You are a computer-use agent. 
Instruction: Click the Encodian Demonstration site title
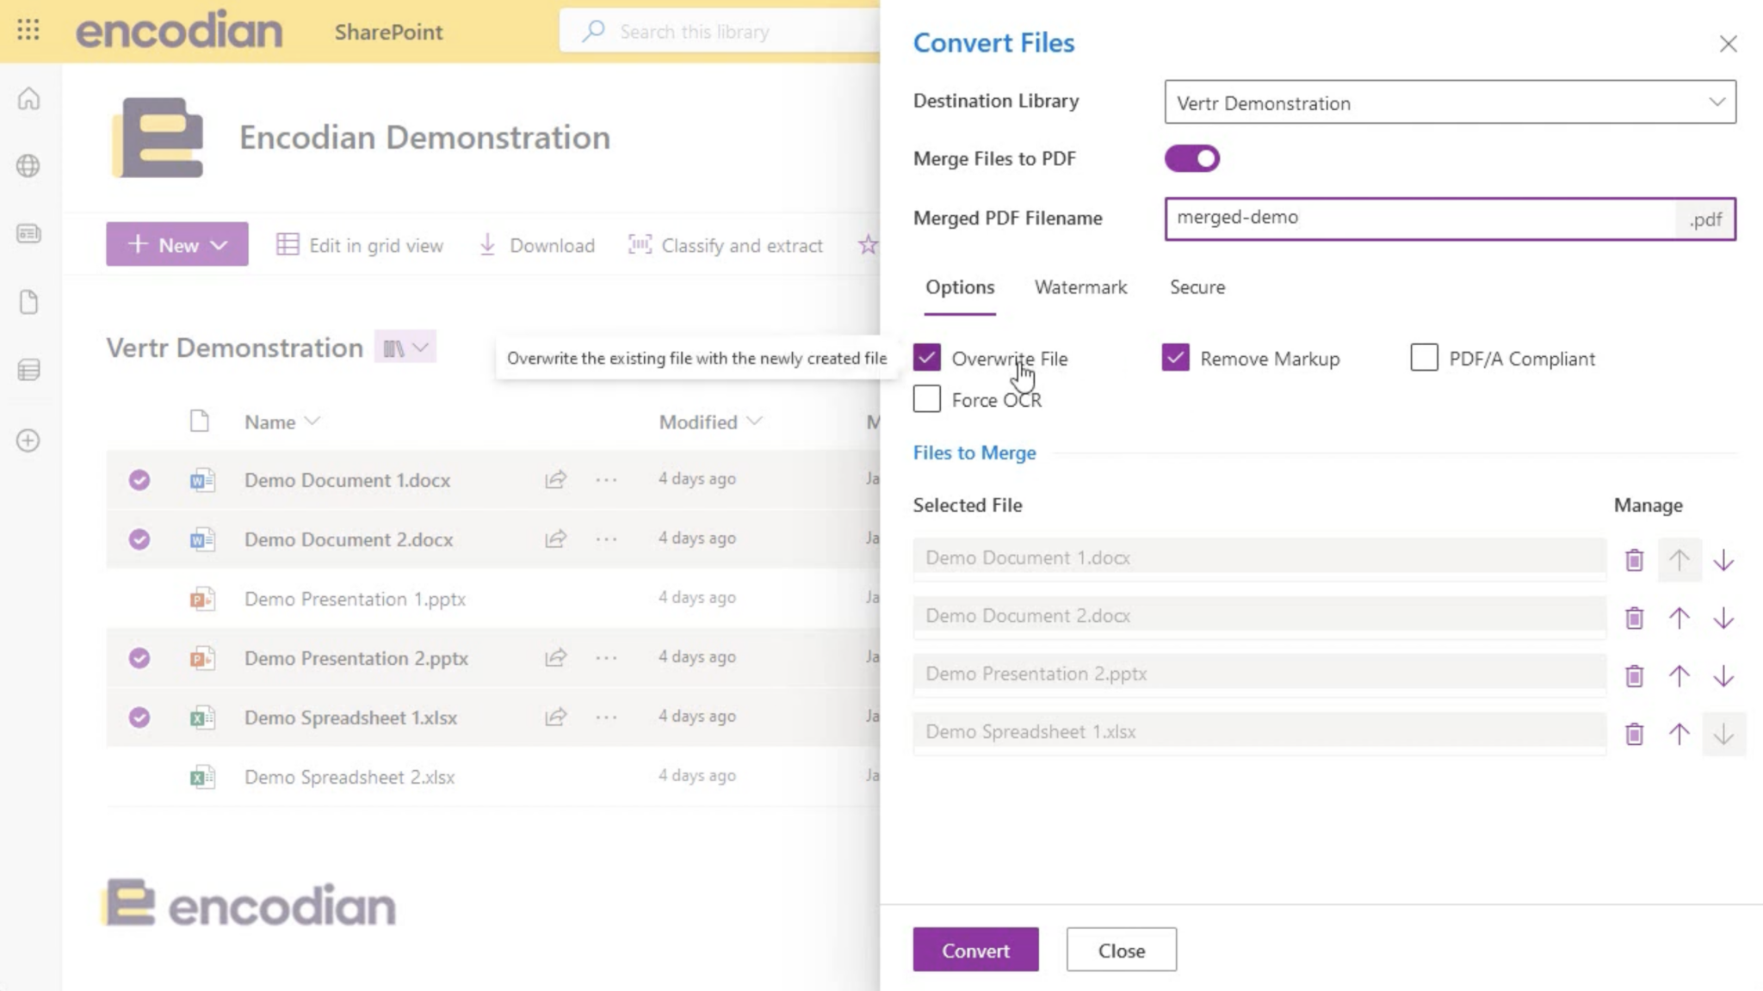[x=424, y=138]
